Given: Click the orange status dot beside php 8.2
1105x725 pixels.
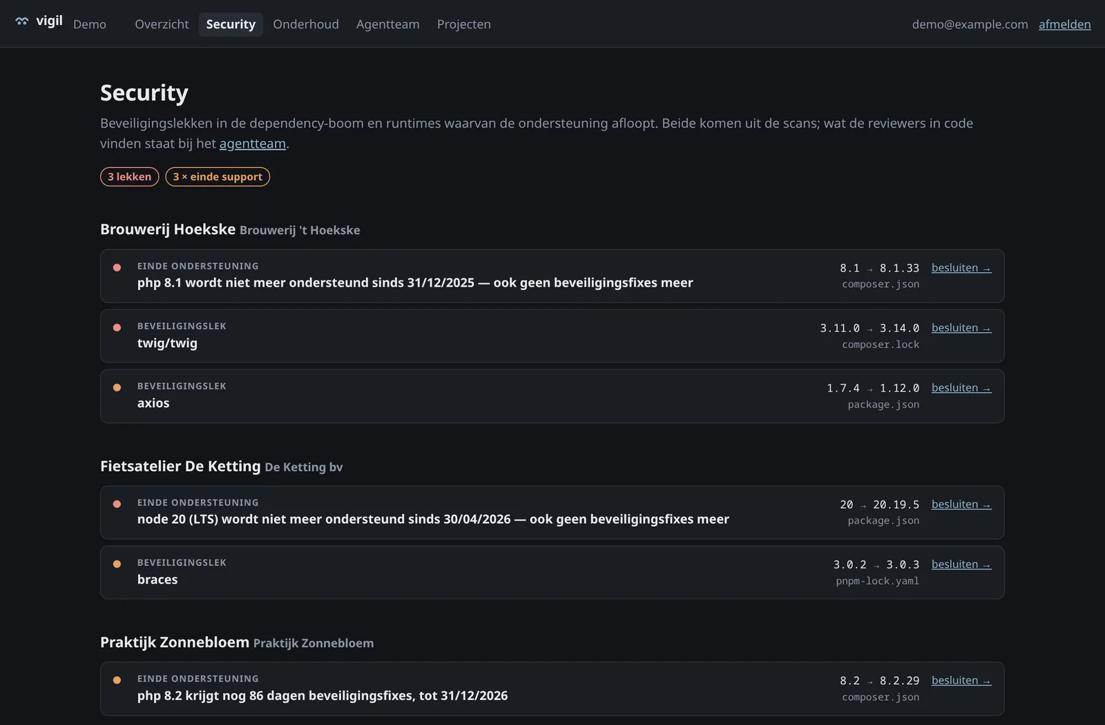Looking at the screenshot, I should tap(117, 680).
